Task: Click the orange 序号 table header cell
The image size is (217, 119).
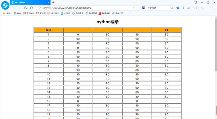Action: point(49,30)
